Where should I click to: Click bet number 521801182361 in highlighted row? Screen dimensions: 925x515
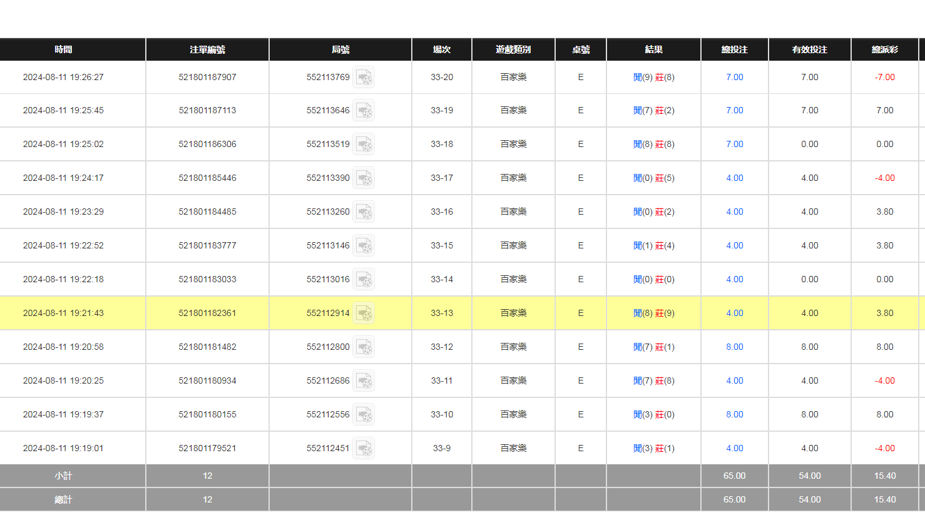pyautogui.click(x=207, y=313)
